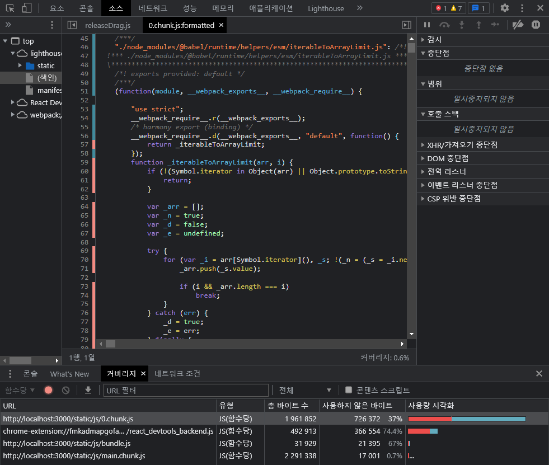
Task: Expand the React Dev tree node
Action: (13, 102)
